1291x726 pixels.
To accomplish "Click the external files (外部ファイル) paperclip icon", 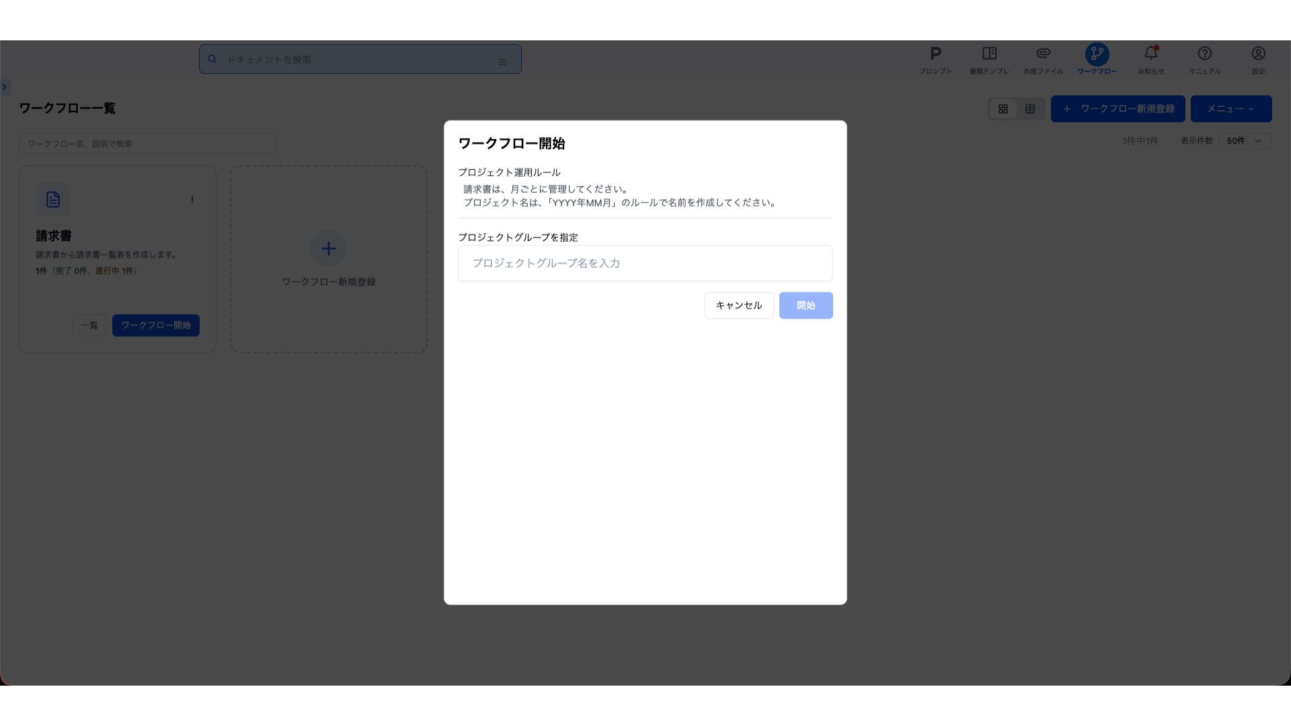I will pos(1043,54).
